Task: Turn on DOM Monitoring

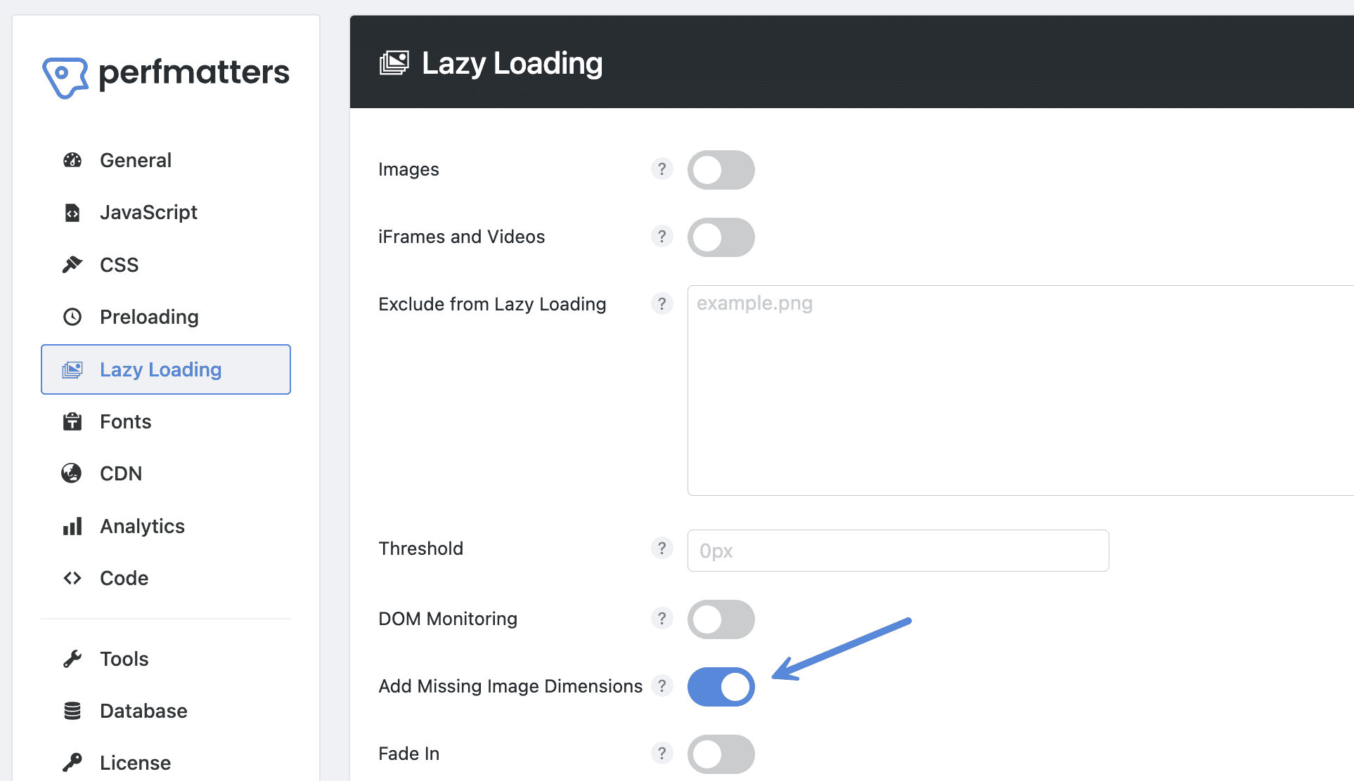Action: coord(721,619)
